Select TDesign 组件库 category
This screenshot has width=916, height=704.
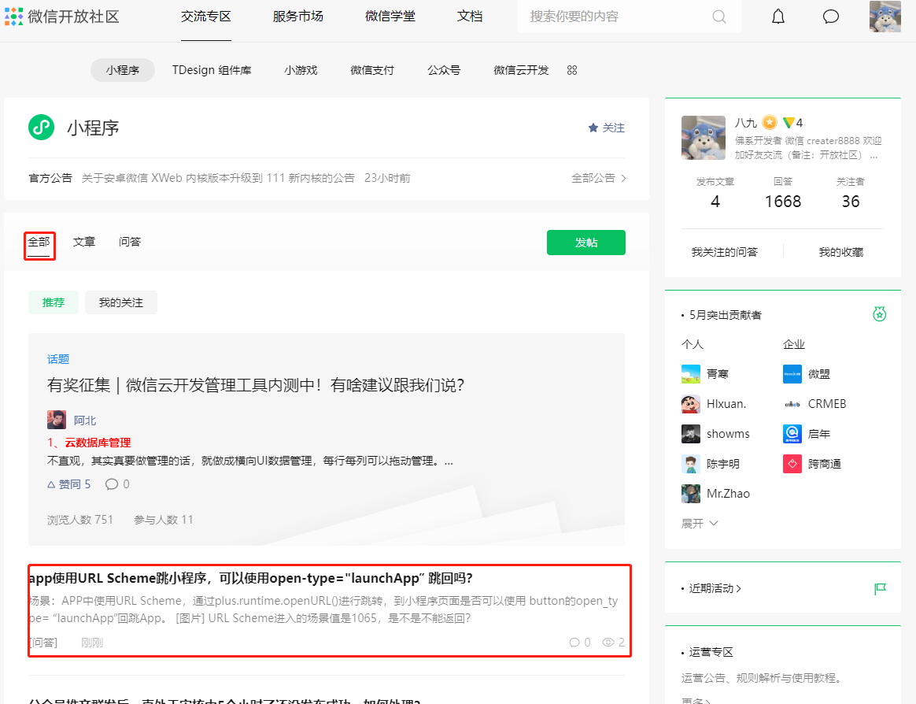click(212, 70)
